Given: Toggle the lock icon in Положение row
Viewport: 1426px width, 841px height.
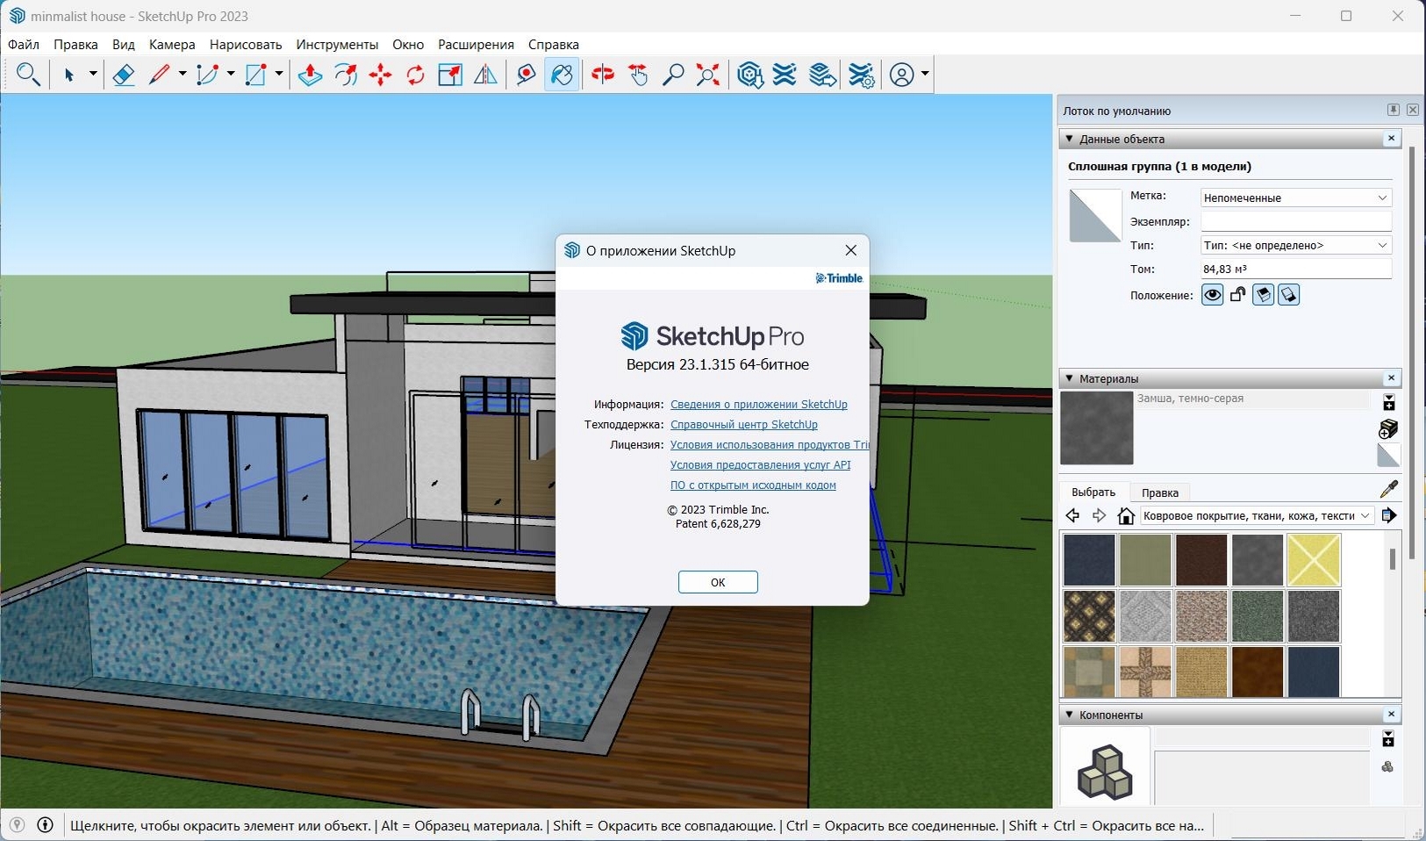Looking at the screenshot, I should [x=1237, y=295].
